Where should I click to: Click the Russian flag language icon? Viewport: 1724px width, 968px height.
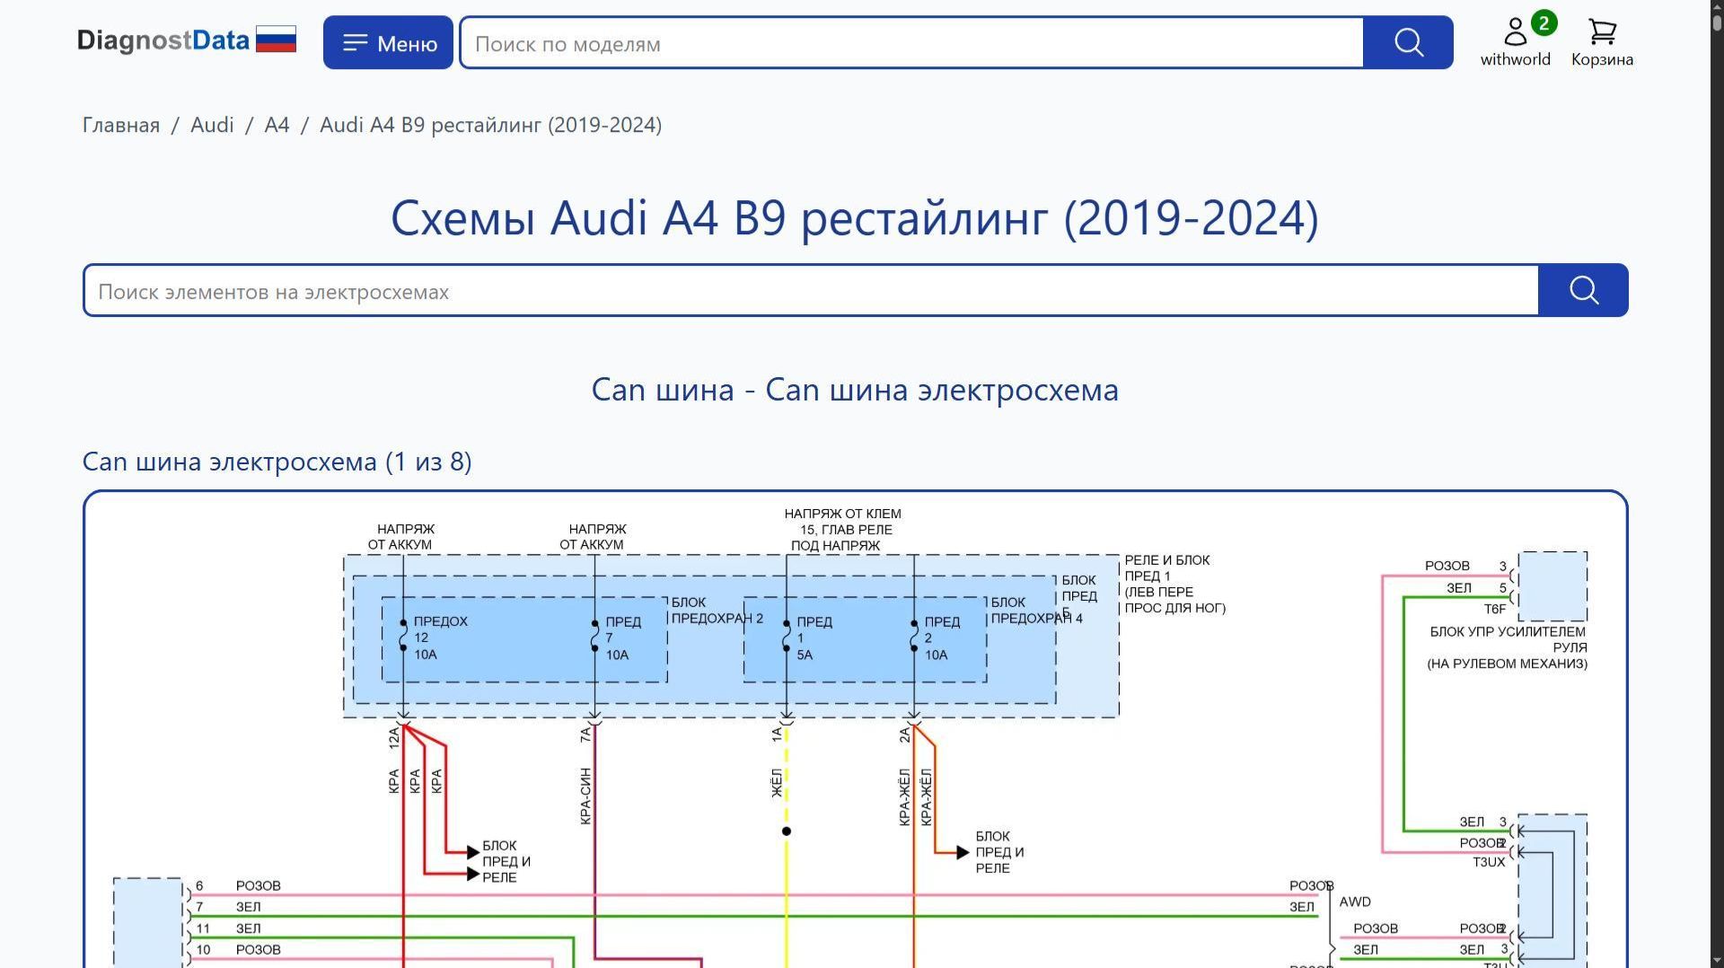(x=276, y=40)
